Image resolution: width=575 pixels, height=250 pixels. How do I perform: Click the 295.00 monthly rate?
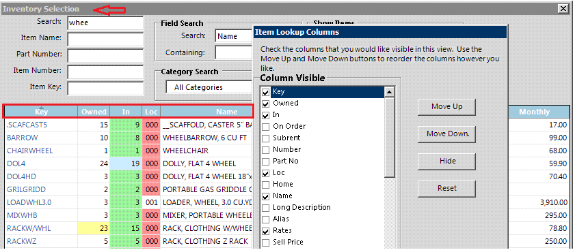(557, 216)
